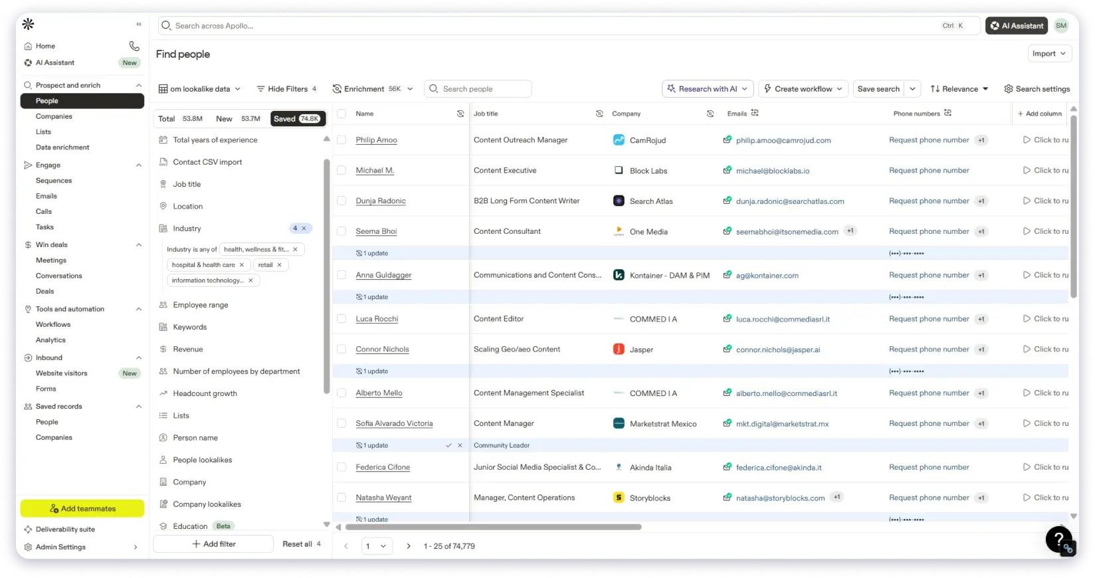
Task: Select the Connor Nichols row checkbox
Action: [x=342, y=349]
